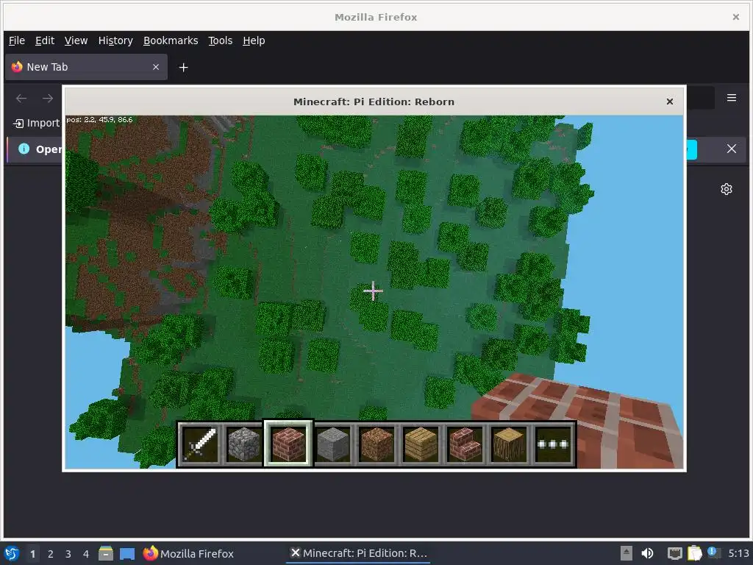This screenshot has width=753, height=565.
Task: Switch to workspace 3
Action: click(x=68, y=554)
